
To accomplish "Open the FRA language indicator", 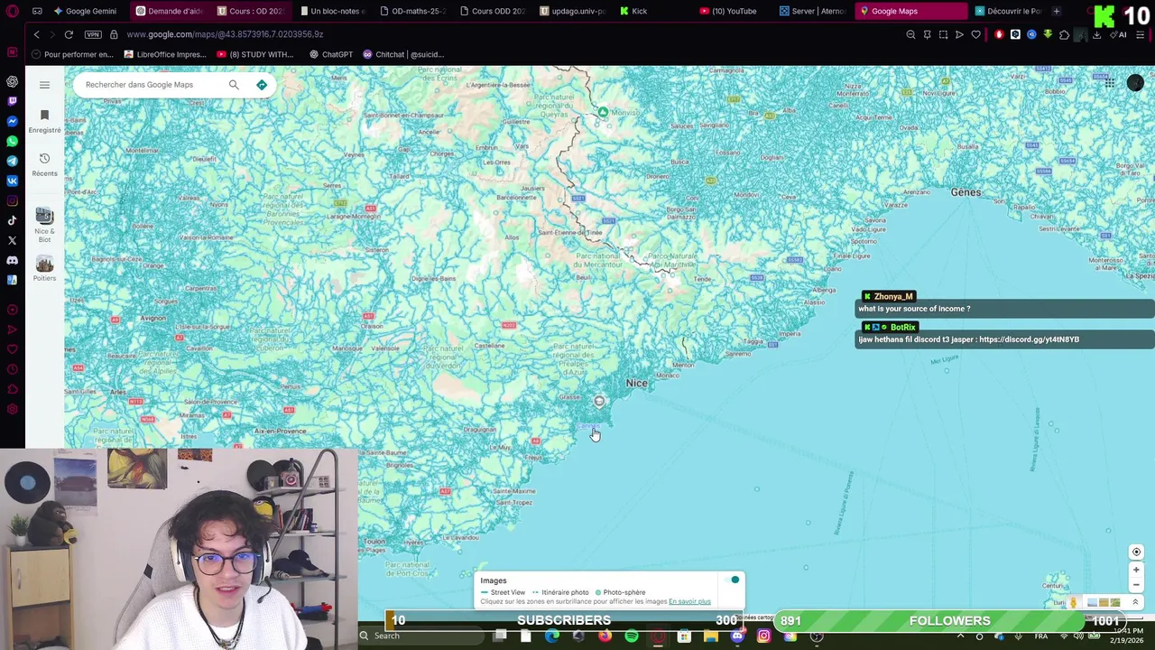I will click(1041, 636).
